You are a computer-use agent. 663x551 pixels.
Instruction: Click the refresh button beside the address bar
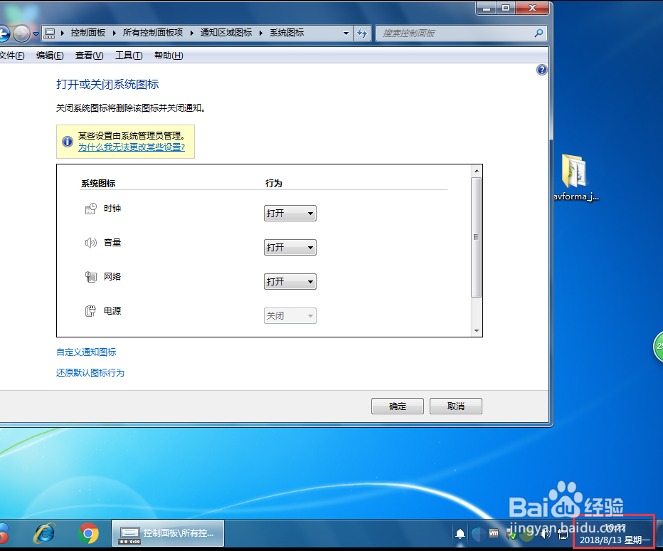click(362, 33)
